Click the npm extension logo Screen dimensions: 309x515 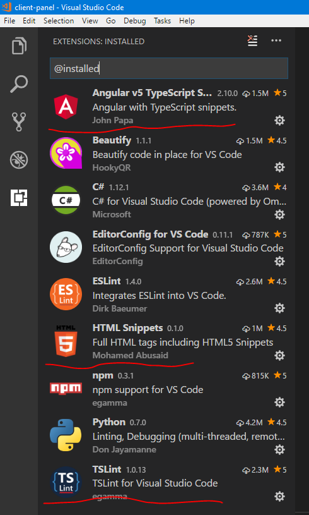tap(66, 388)
